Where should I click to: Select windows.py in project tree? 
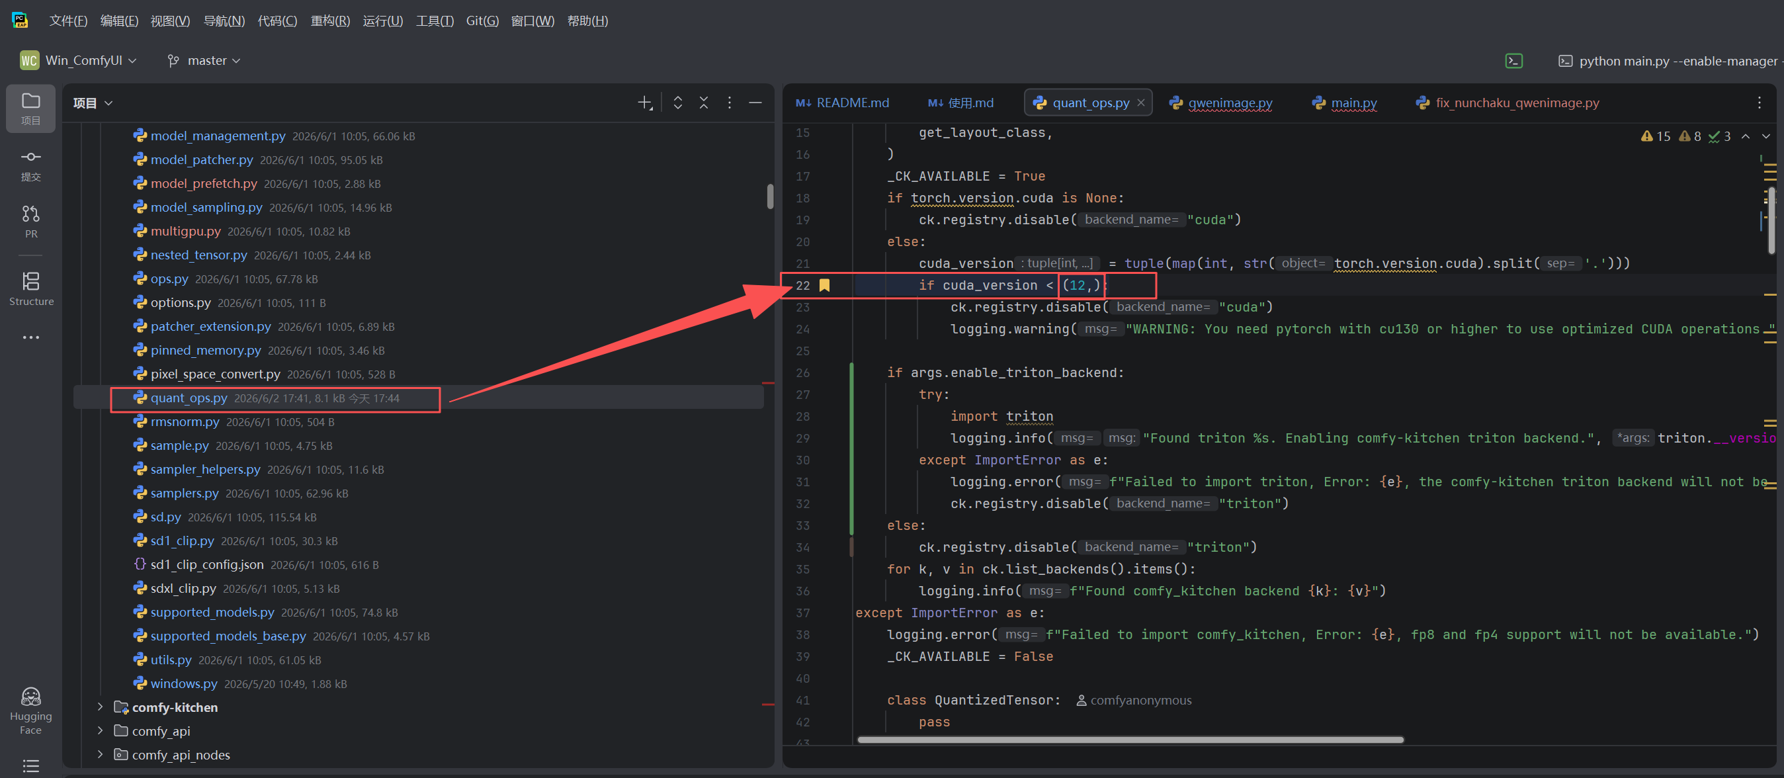(183, 683)
